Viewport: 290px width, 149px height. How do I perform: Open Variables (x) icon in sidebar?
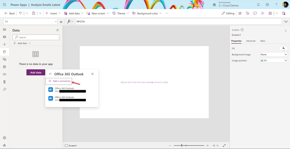[4, 74]
